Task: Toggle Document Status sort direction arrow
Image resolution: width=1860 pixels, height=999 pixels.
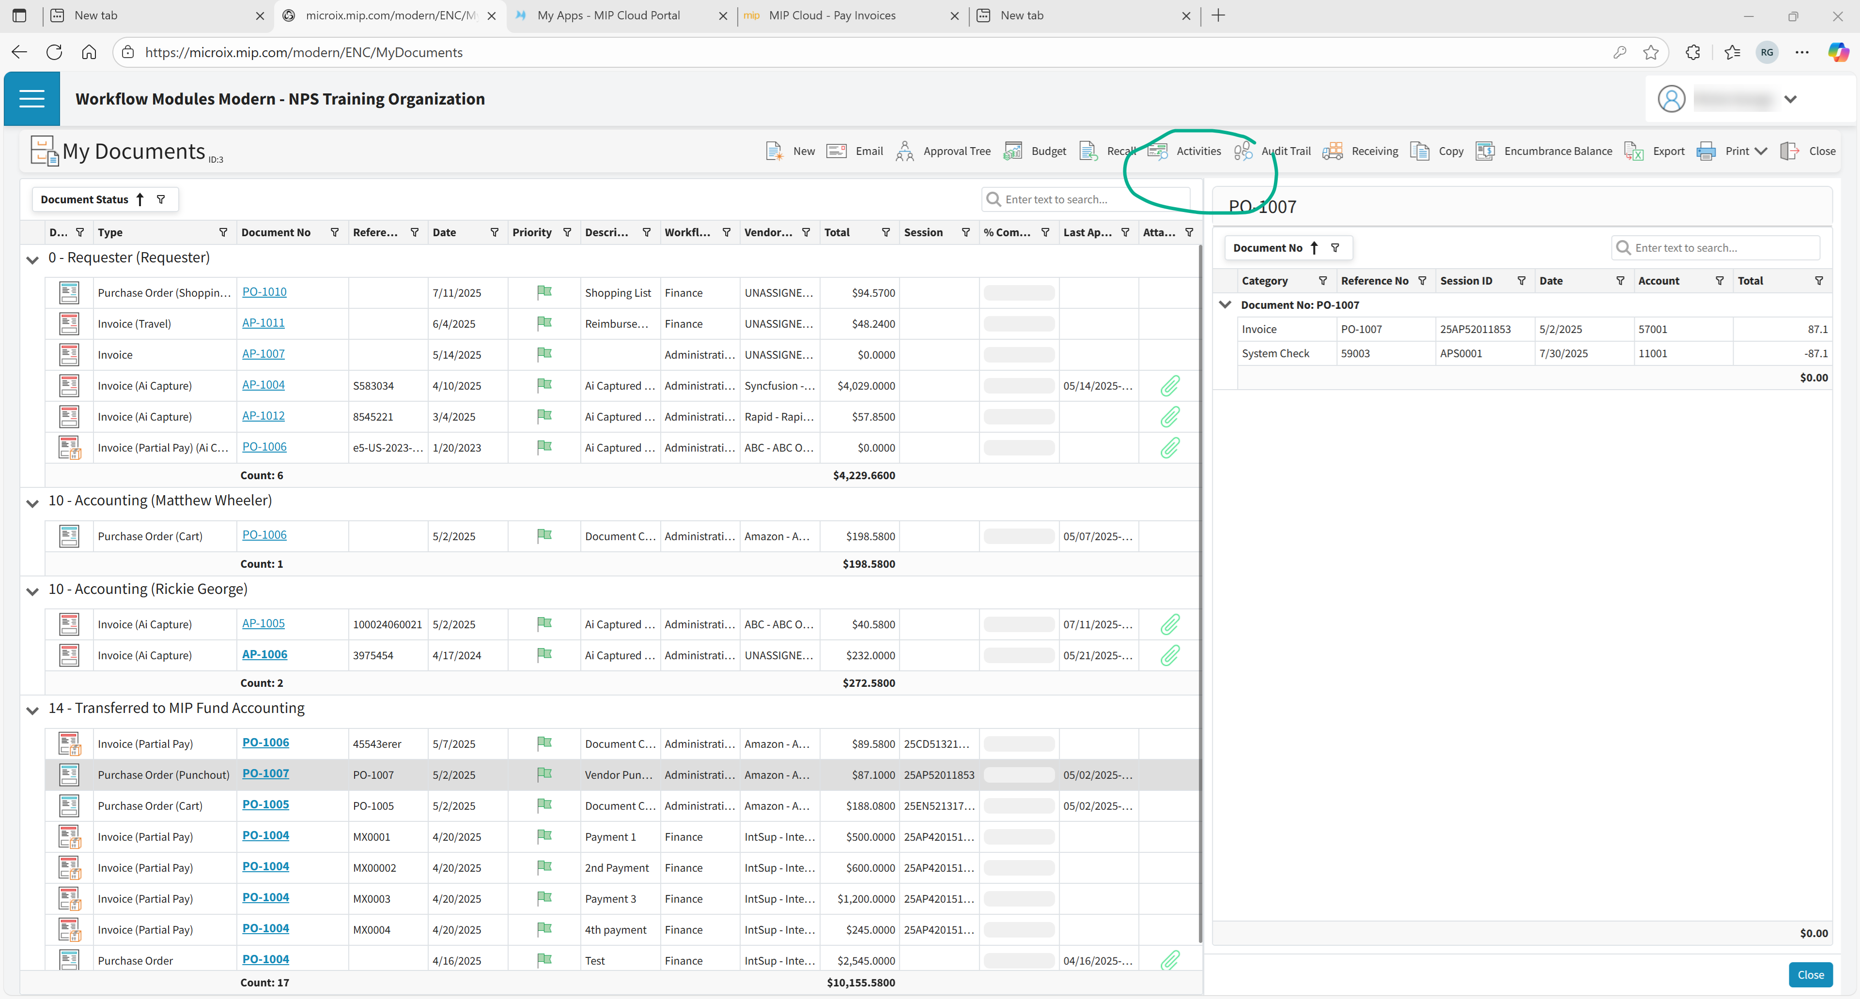Action: (x=140, y=200)
